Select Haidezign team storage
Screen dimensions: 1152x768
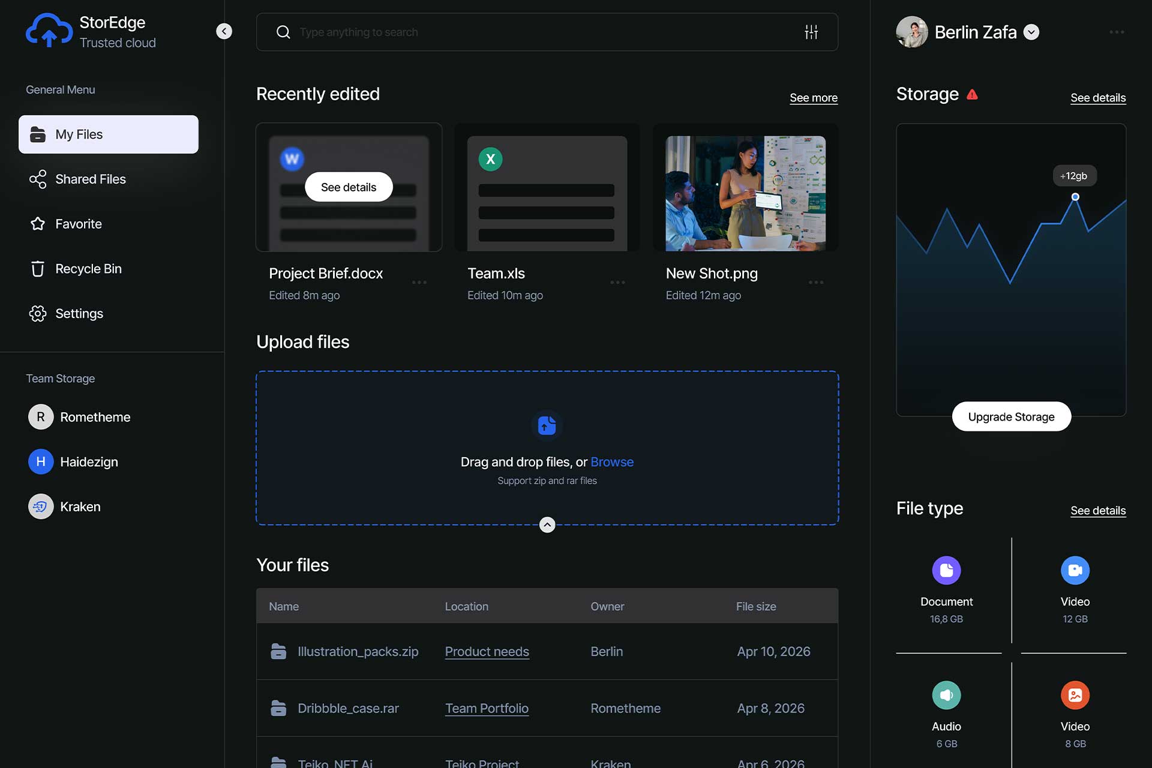(88, 461)
